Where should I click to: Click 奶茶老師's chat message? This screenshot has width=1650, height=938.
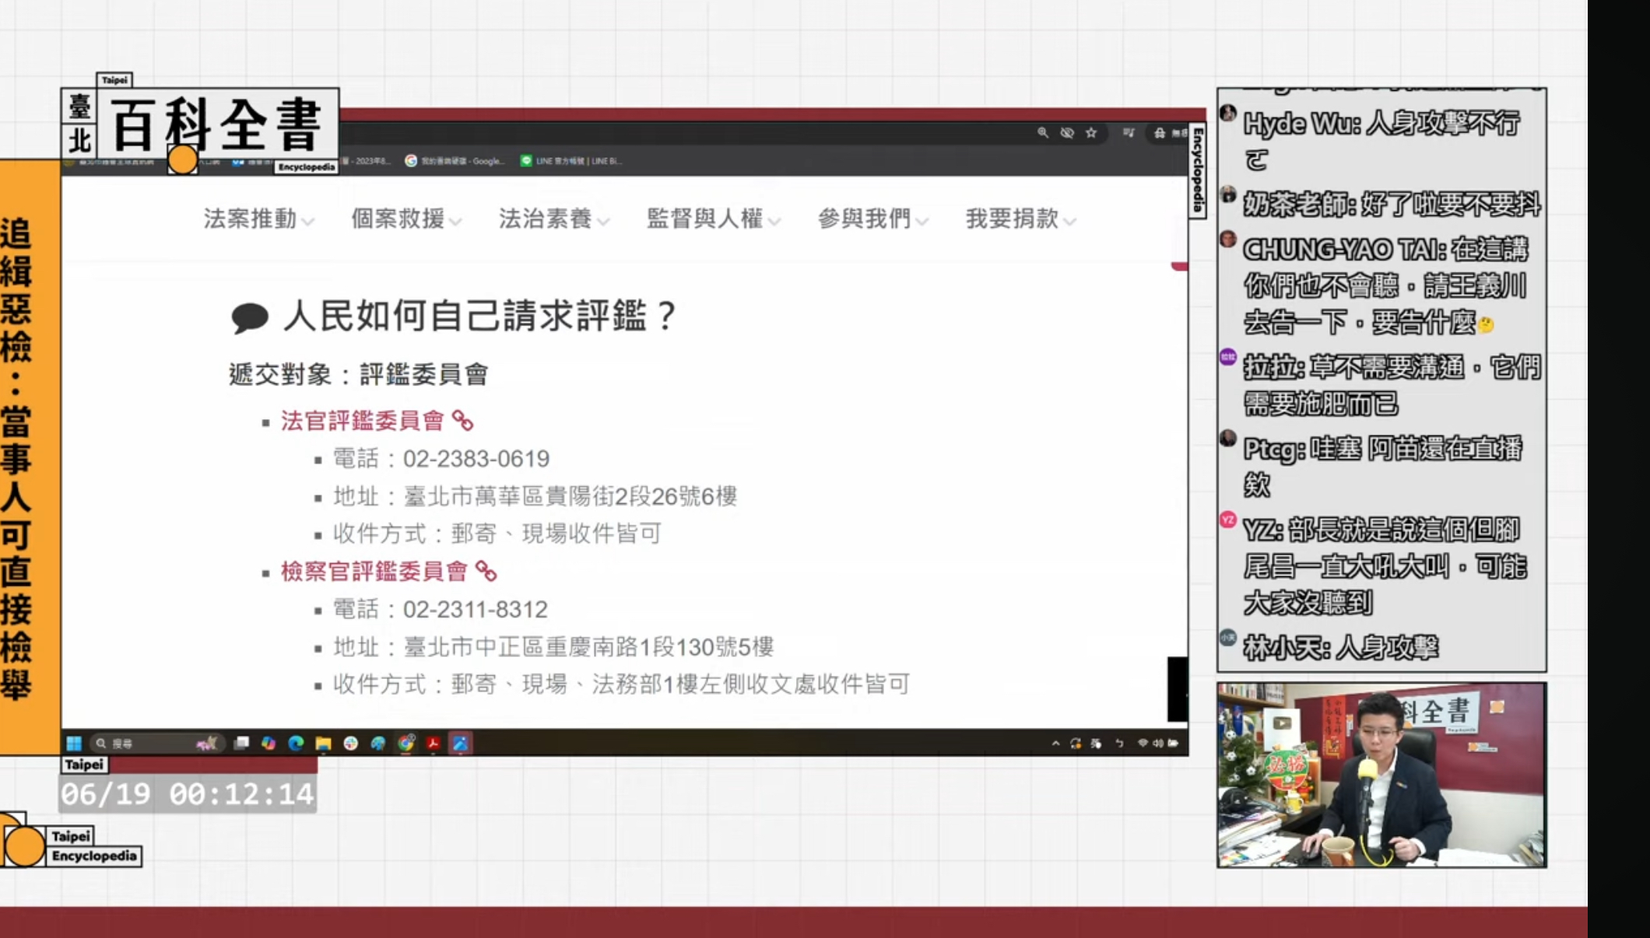[1381, 205]
